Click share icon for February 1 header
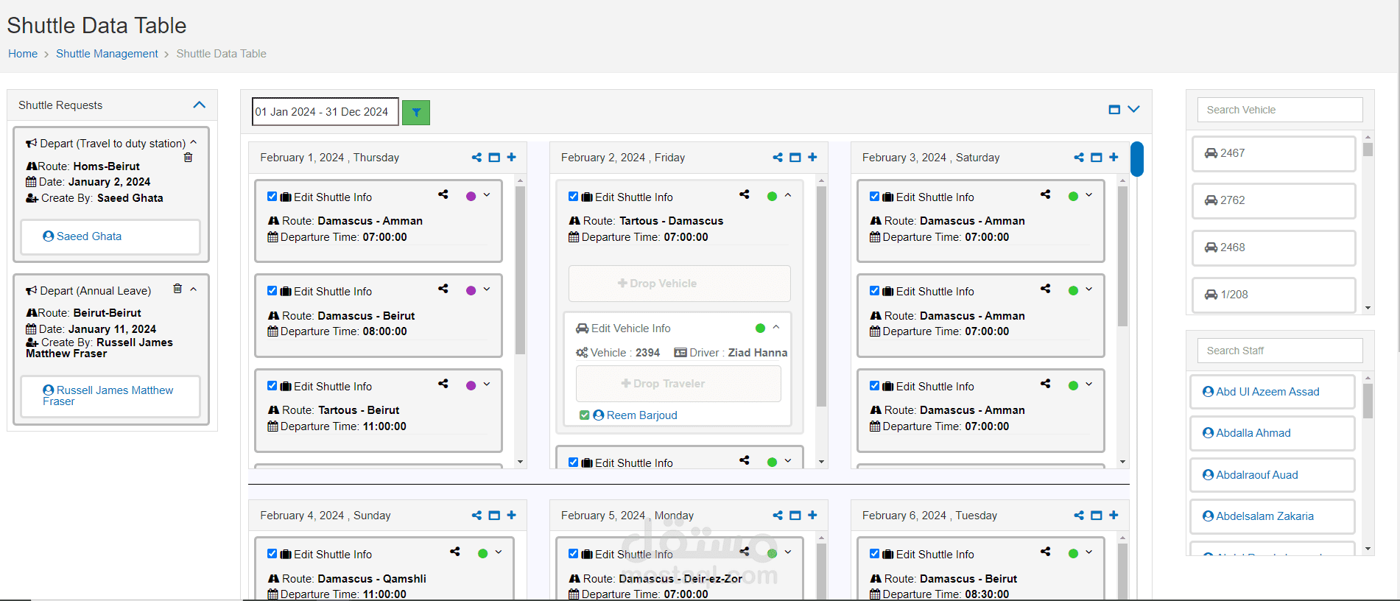Screen dimensions: 1400x601 (x=476, y=158)
